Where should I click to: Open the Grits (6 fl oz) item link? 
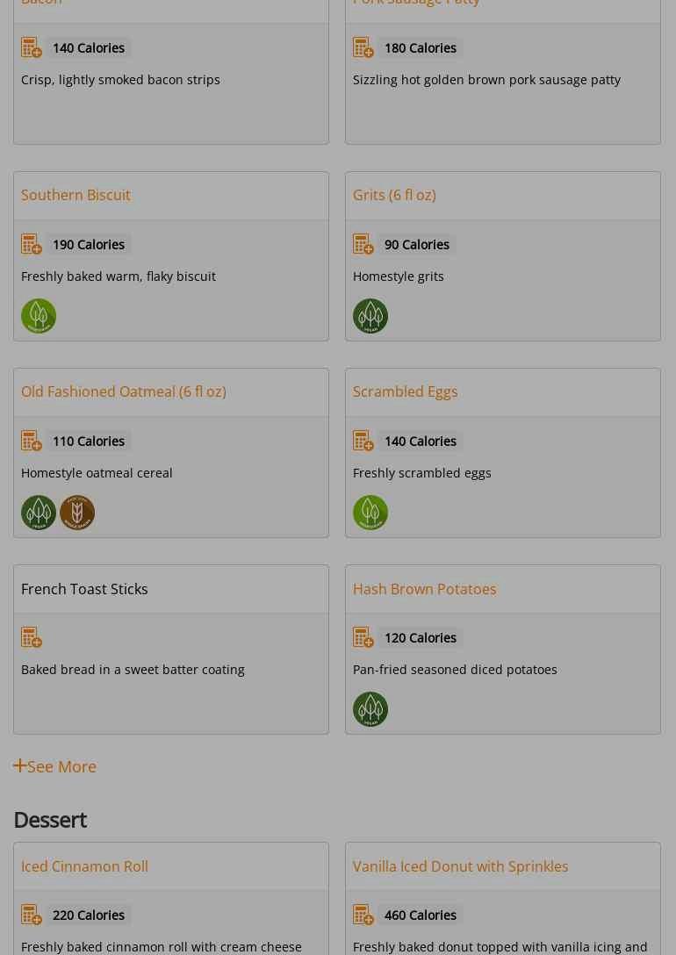tap(394, 195)
